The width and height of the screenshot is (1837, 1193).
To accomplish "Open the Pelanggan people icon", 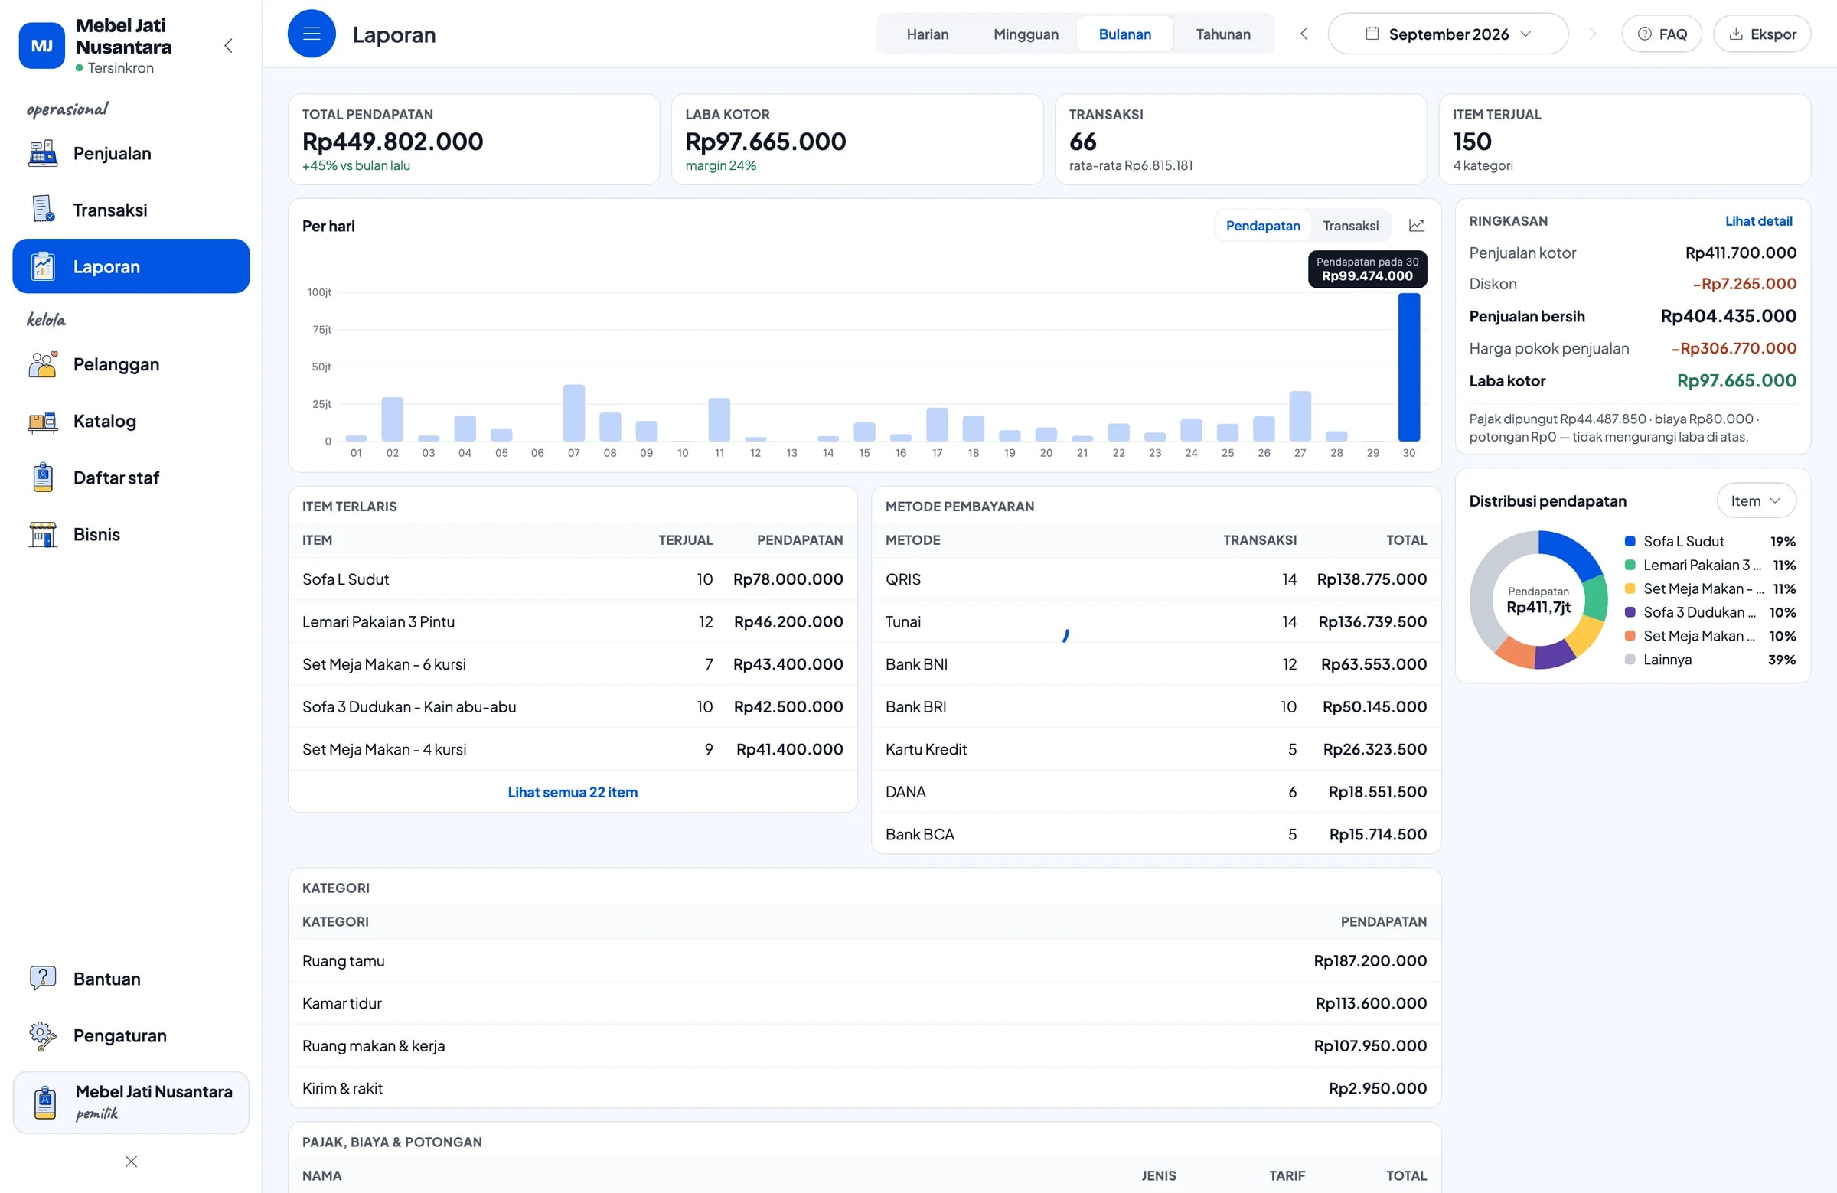I will 42,364.
